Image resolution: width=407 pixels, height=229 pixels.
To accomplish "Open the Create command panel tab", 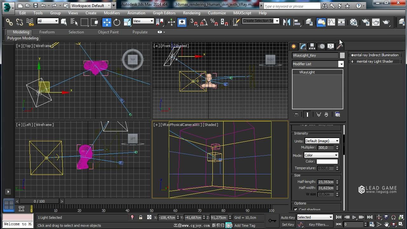I will (x=293, y=46).
